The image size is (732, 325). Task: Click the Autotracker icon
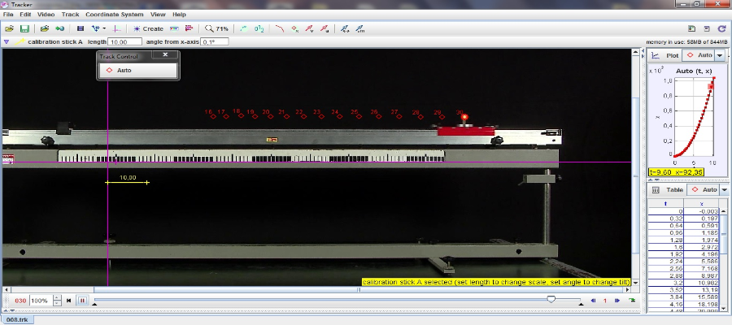(x=189, y=28)
